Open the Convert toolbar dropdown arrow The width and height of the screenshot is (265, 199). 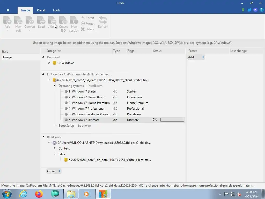30,30
